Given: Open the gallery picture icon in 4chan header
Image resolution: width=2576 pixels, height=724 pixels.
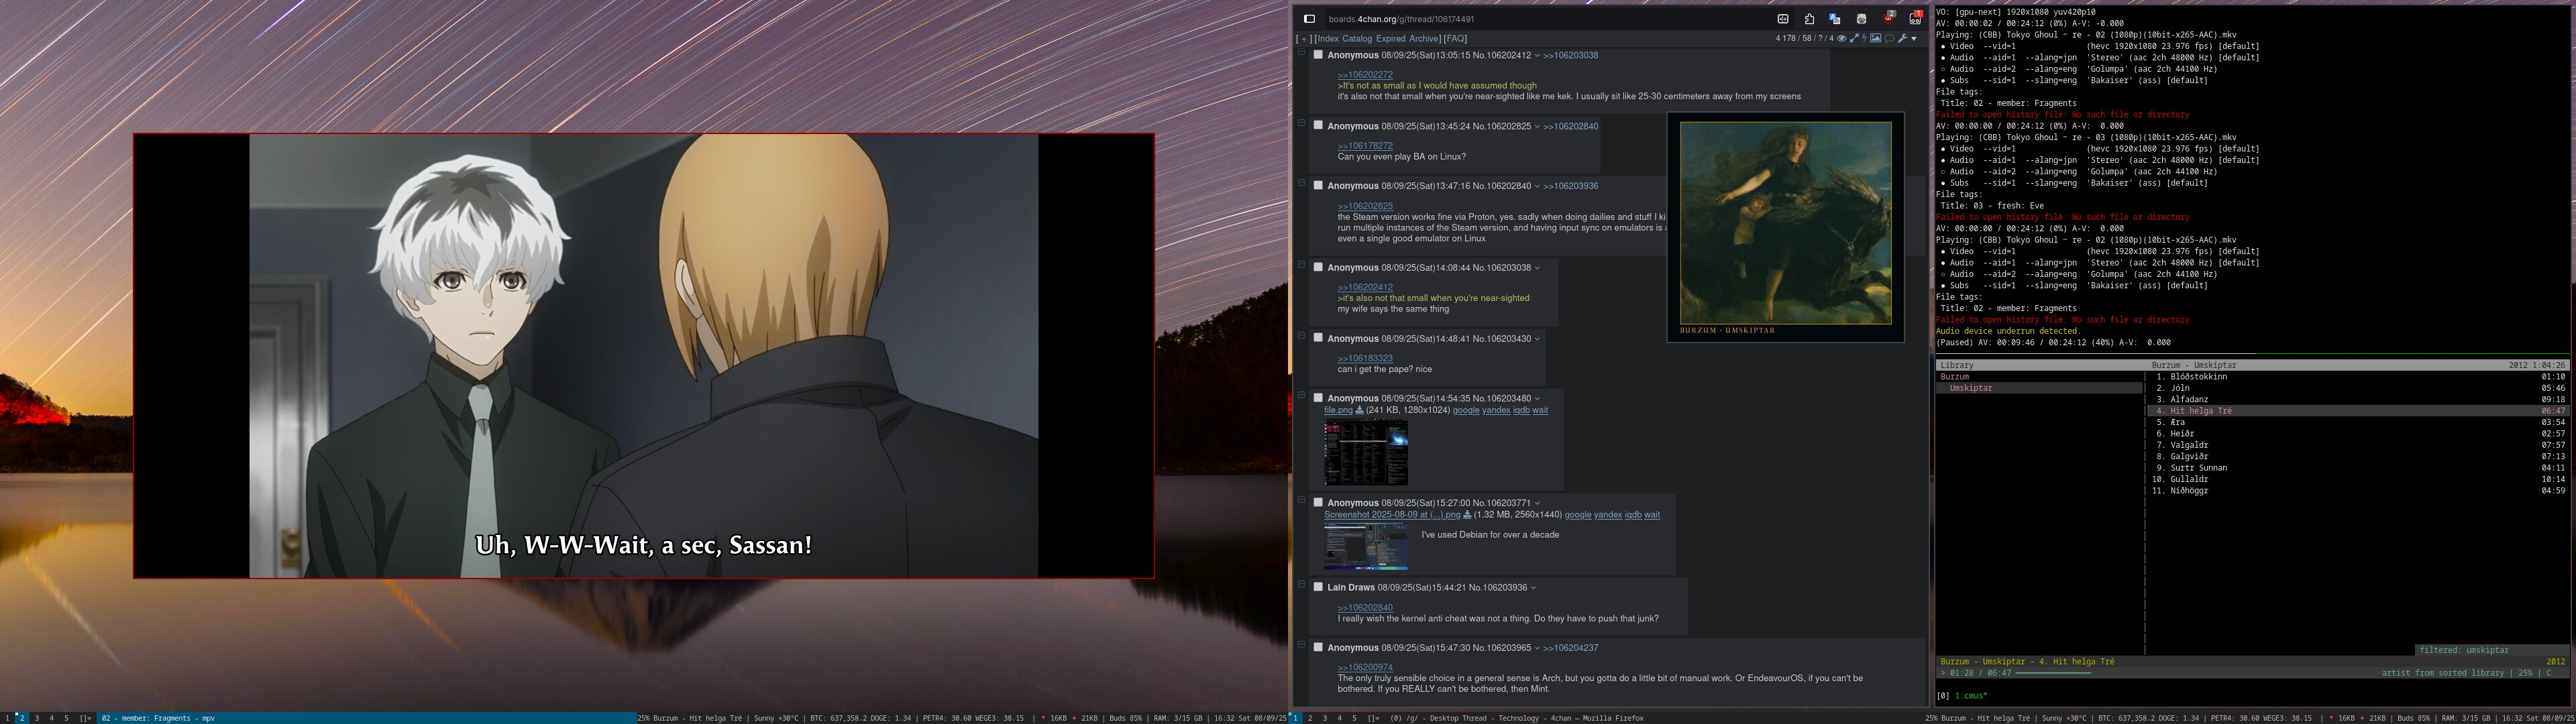Looking at the screenshot, I should coord(1876,39).
